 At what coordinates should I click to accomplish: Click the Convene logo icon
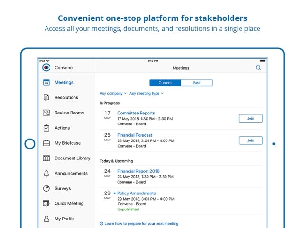[x=46, y=68]
